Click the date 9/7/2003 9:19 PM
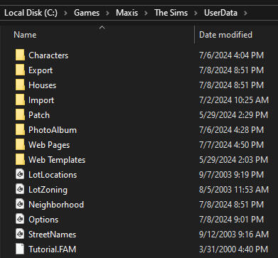Viewport: 278px width, 258px height. coord(231,175)
